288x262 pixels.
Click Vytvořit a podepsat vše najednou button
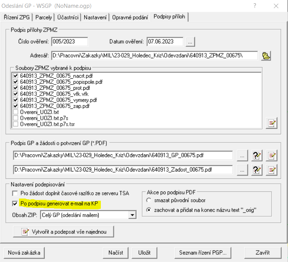pos(63,232)
